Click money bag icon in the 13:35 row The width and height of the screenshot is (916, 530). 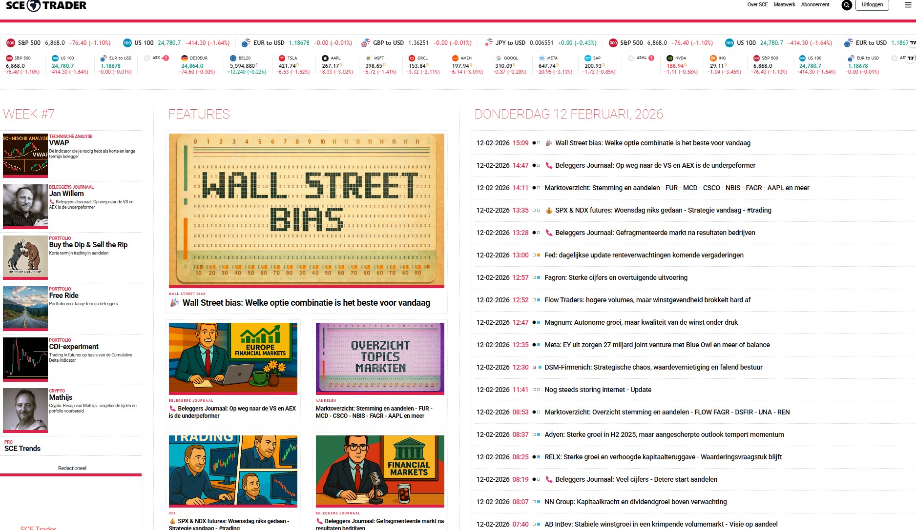coord(549,210)
